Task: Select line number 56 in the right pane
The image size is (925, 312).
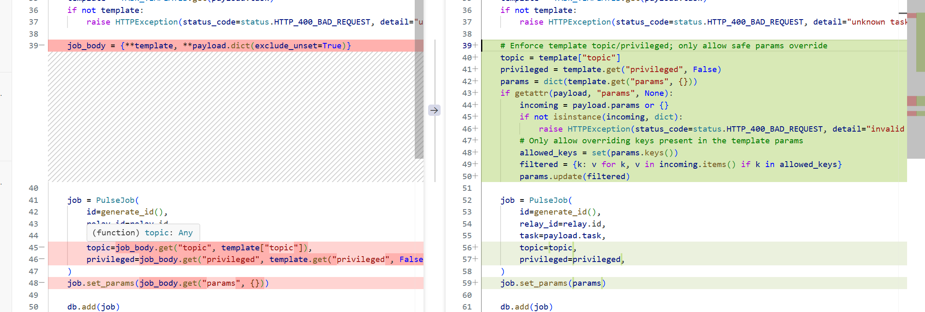Action: click(467, 247)
